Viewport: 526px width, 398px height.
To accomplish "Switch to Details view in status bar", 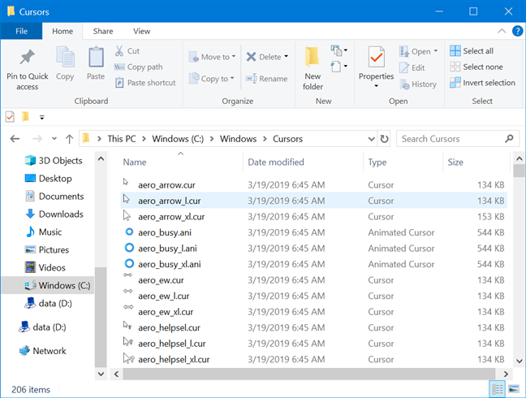I will pos(497,389).
